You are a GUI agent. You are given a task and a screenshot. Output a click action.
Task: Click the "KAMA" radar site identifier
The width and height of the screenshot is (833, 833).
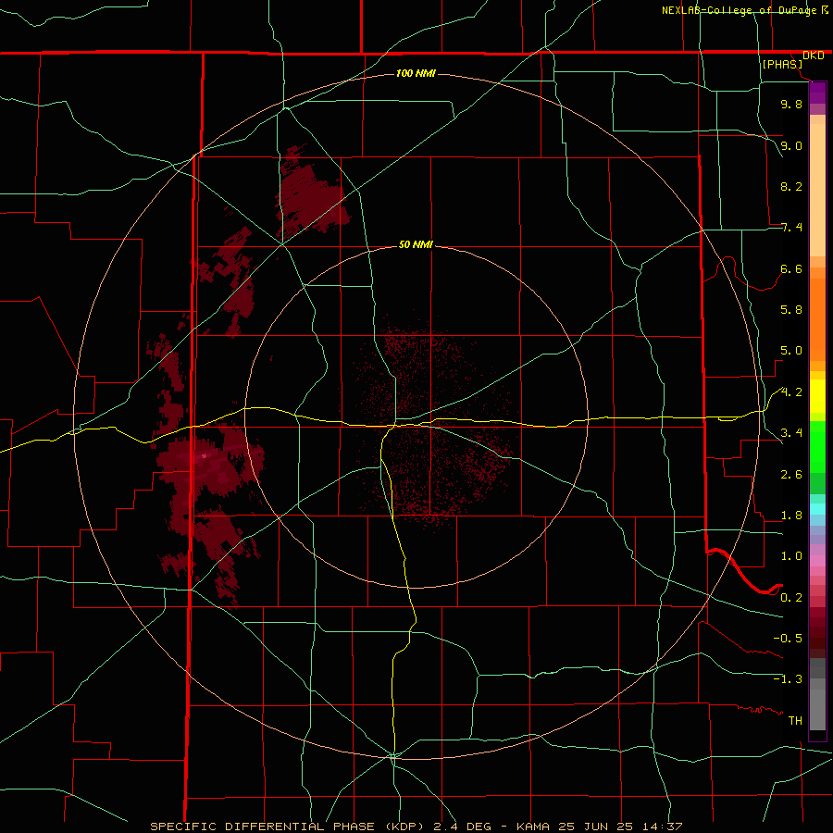(x=533, y=827)
